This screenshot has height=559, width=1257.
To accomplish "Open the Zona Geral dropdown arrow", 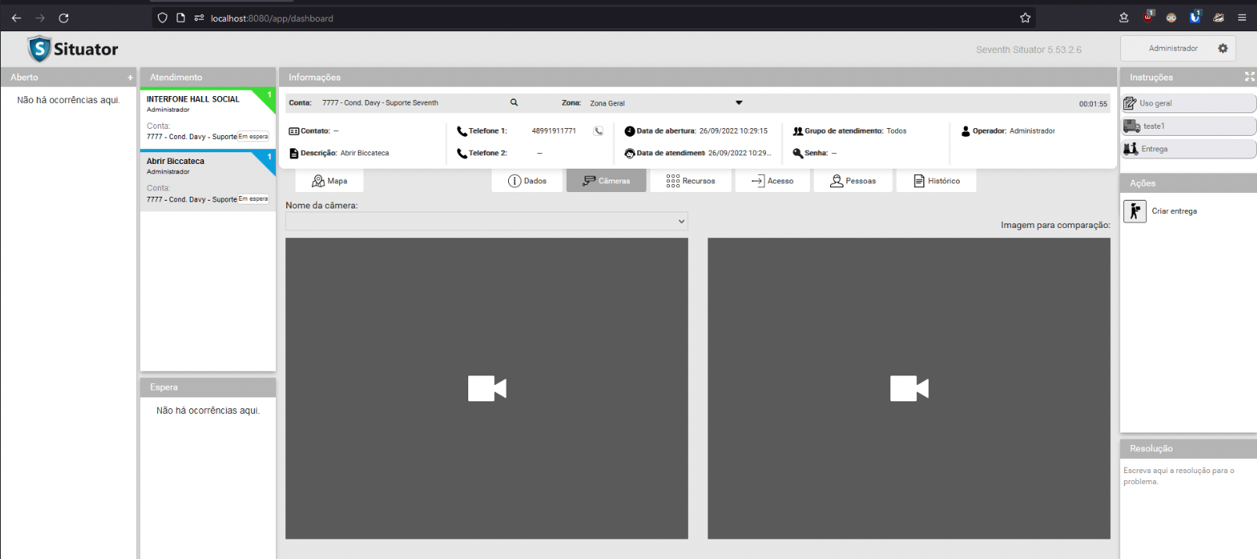I will coord(739,103).
